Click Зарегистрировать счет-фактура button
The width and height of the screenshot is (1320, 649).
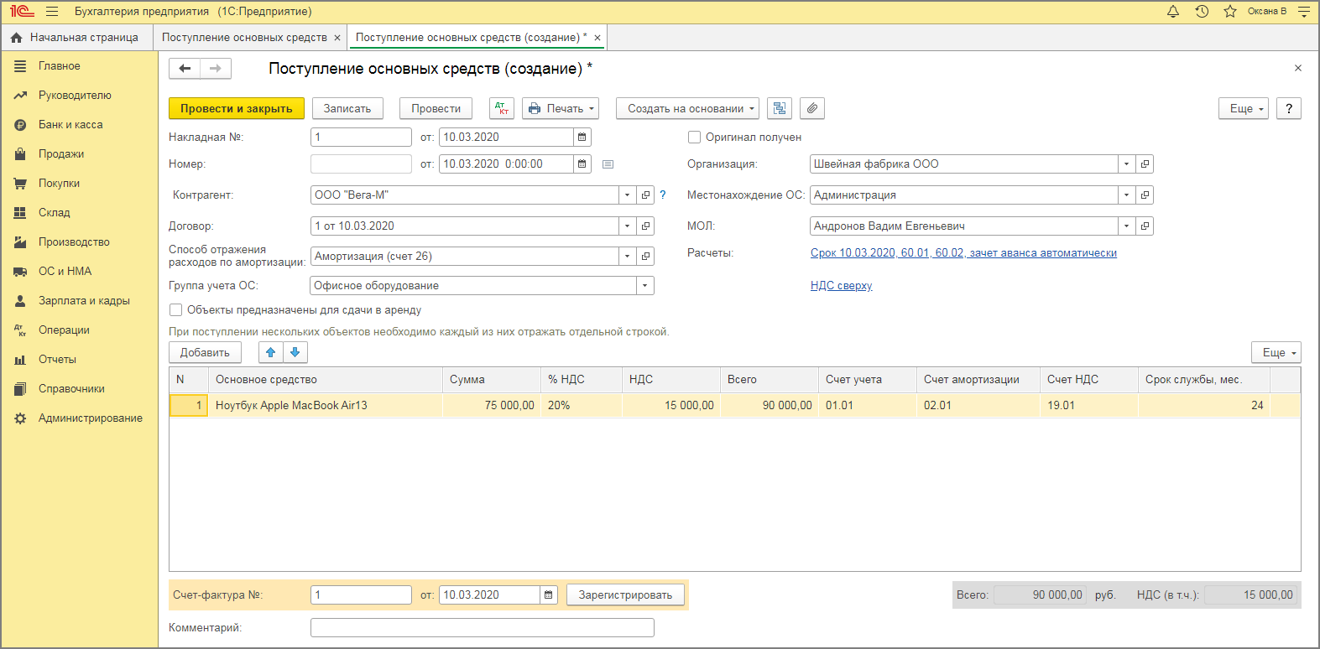625,594
